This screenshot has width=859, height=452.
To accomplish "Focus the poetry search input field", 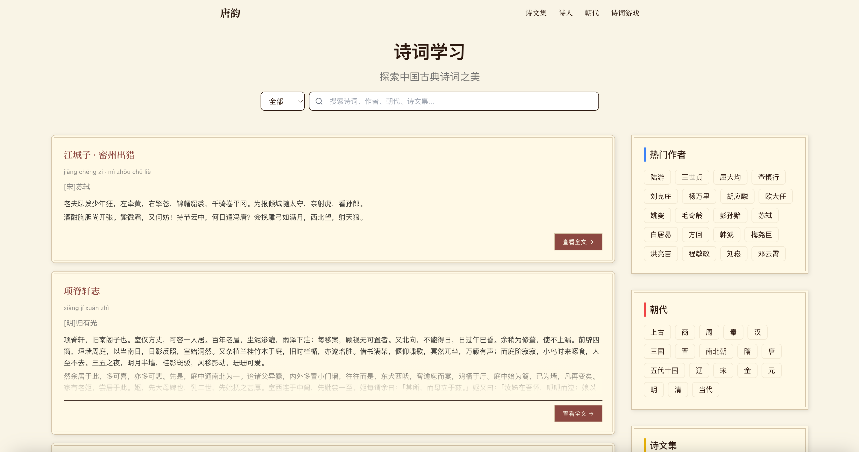I will (453, 101).
